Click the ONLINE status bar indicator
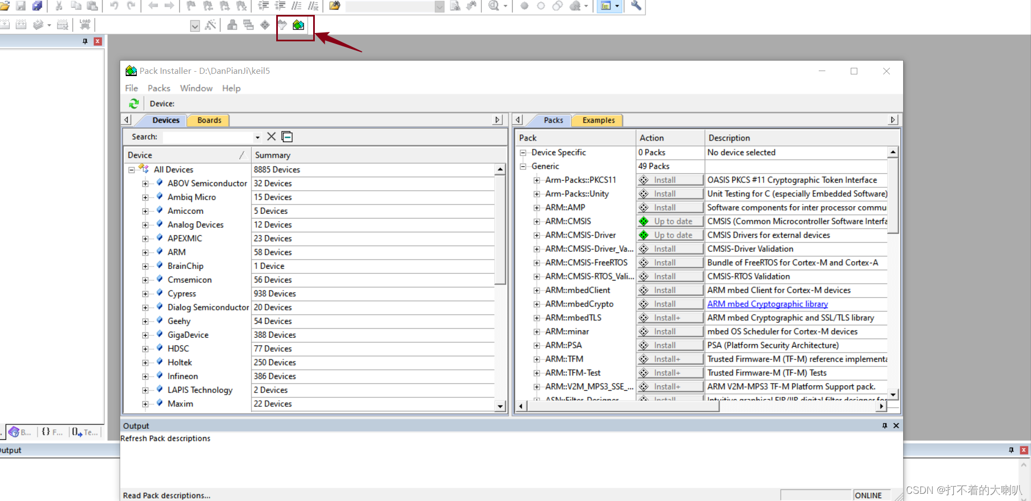The width and height of the screenshot is (1031, 501). 868,495
